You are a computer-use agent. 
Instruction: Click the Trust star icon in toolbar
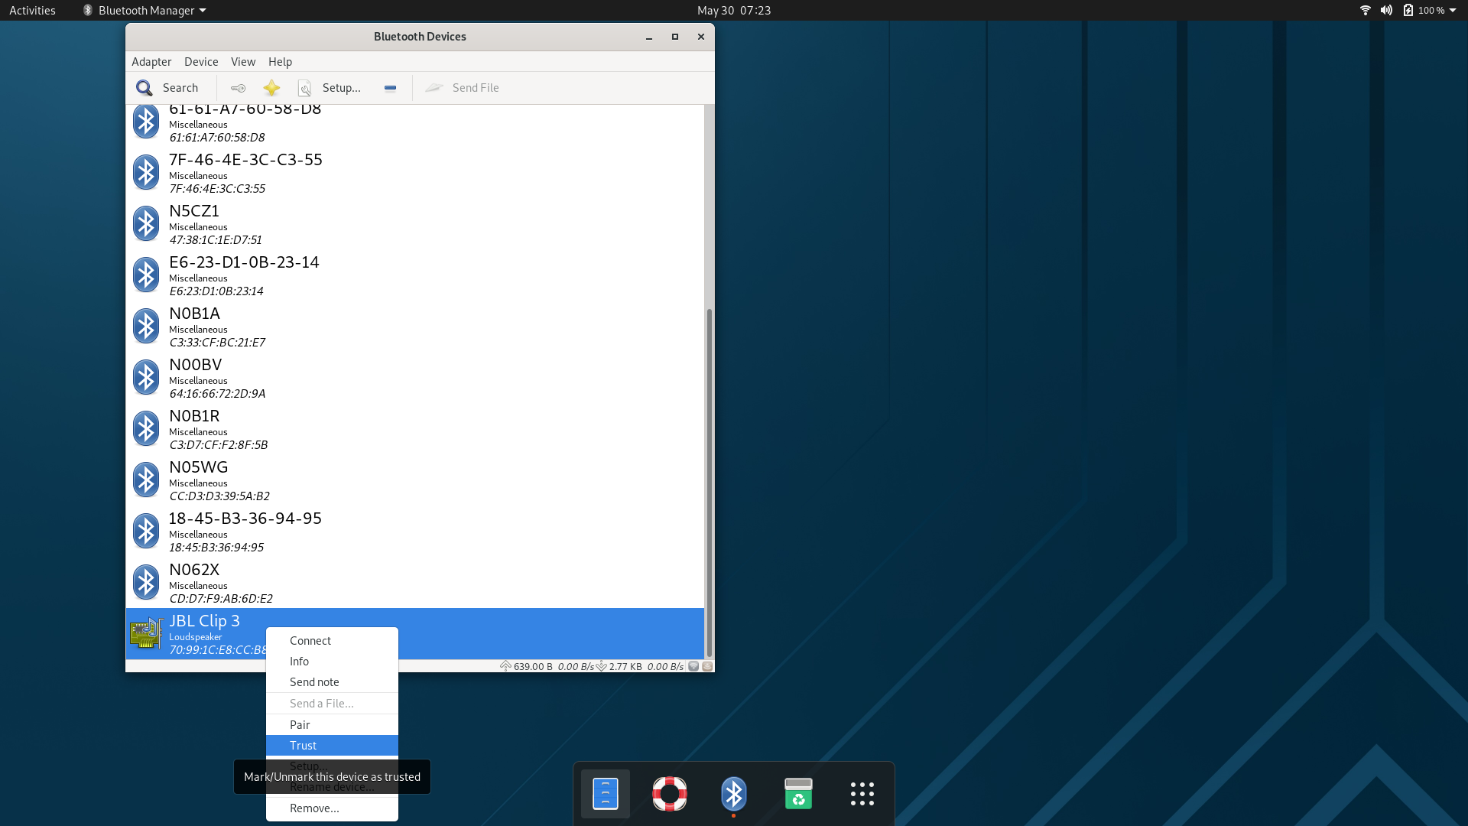click(271, 88)
